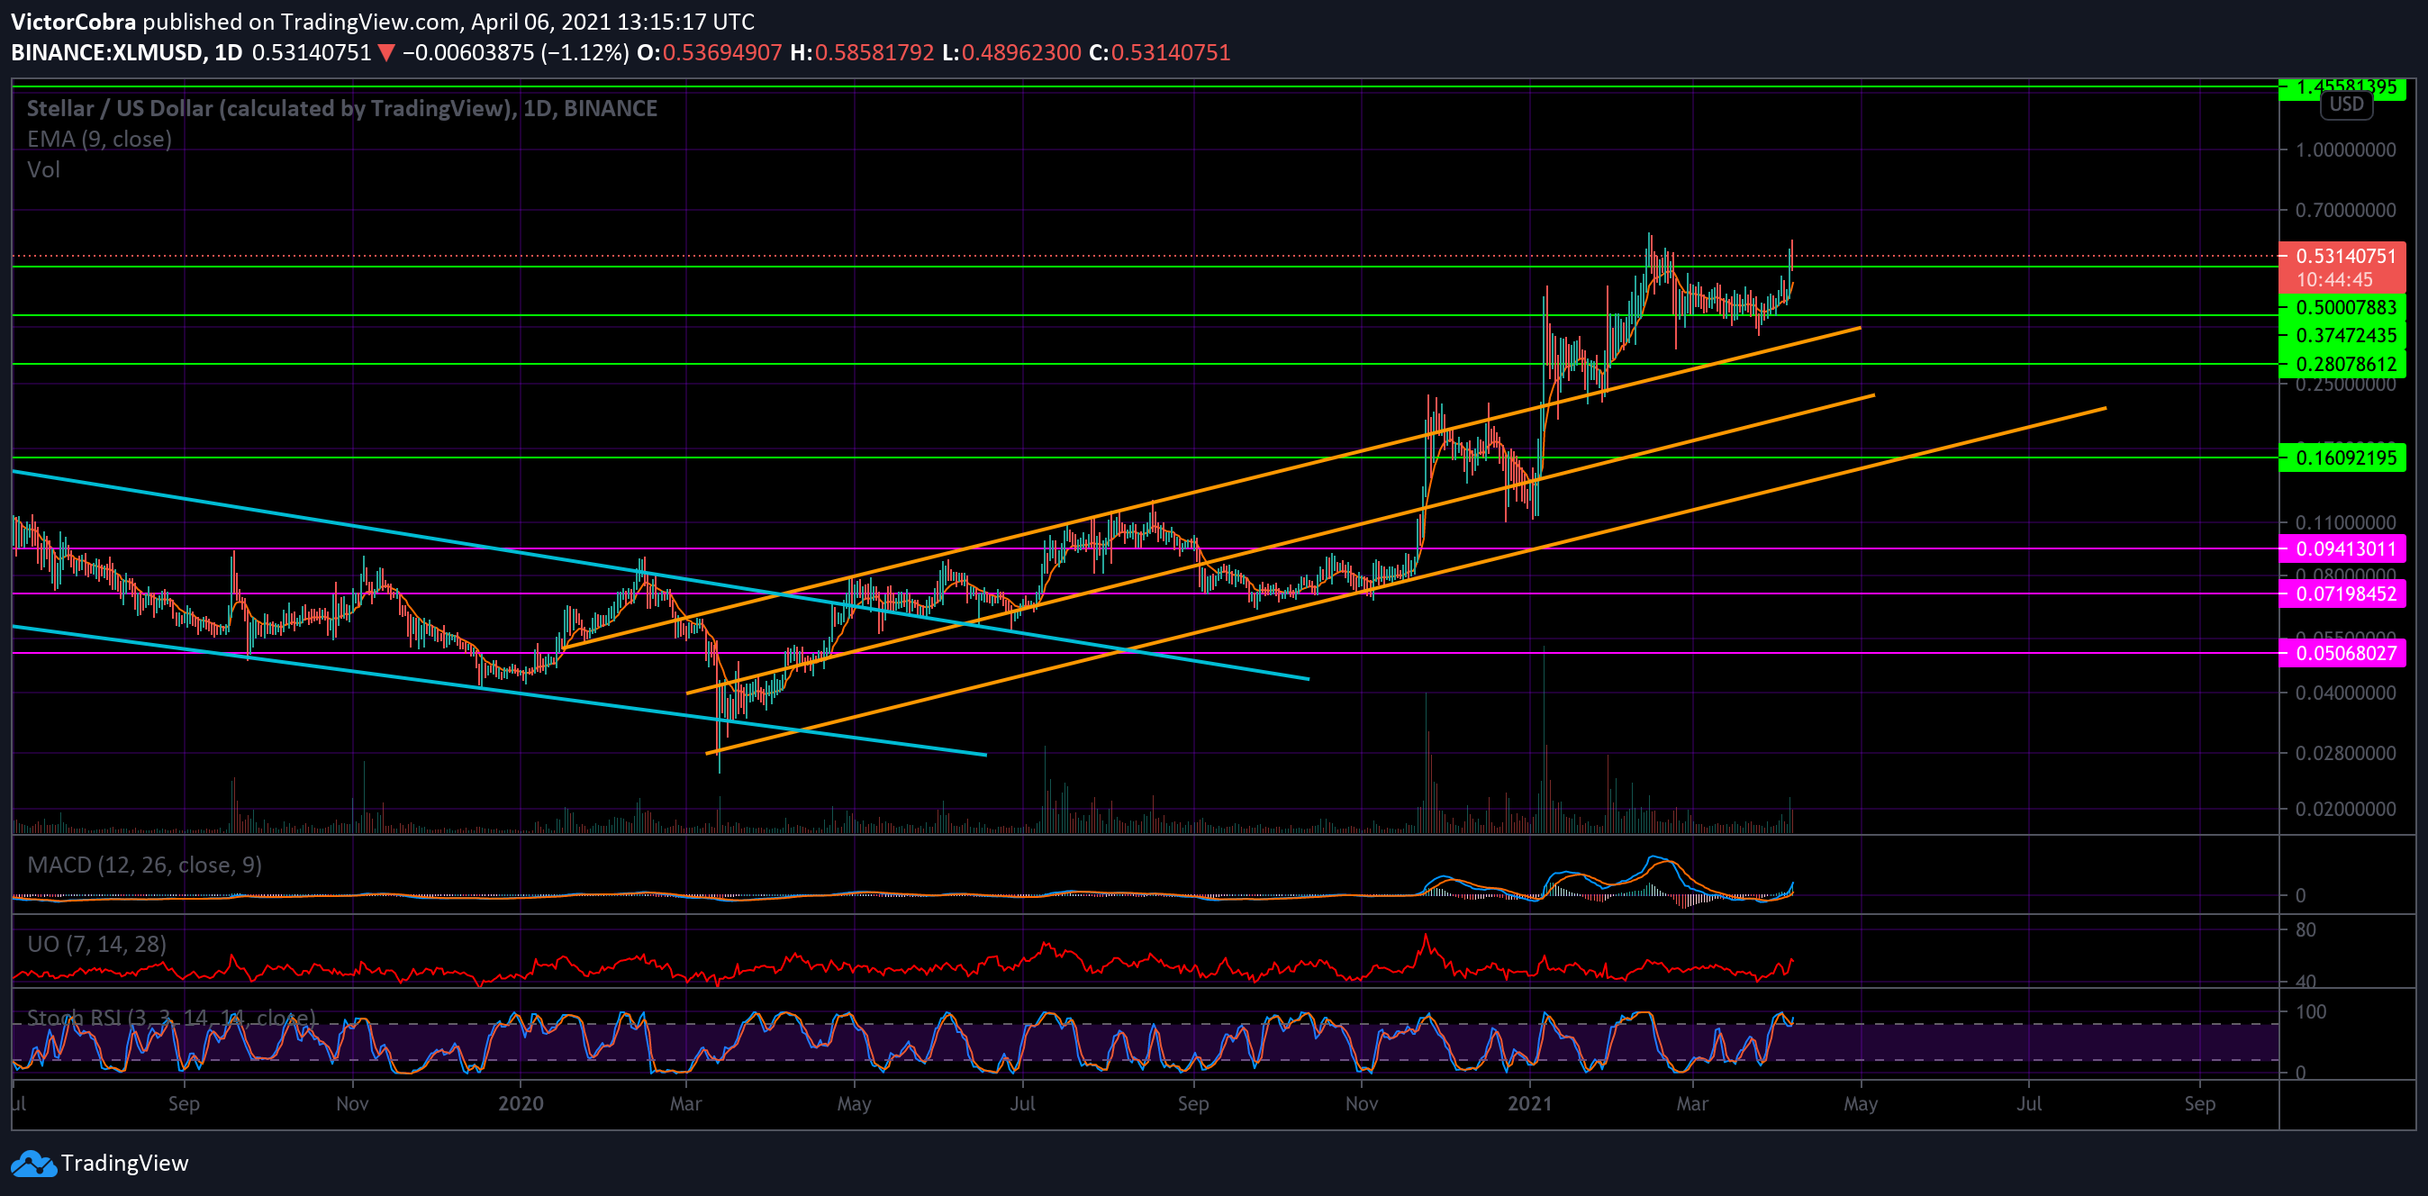Click the Stoch RSI indicator label
Image resolution: width=2428 pixels, height=1196 pixels.
(x=170, y=1018)
